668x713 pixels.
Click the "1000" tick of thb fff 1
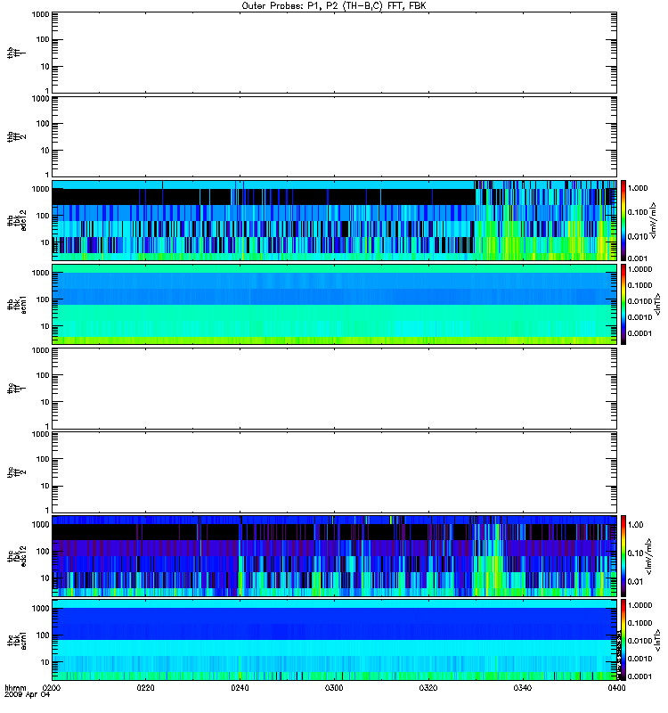pyautogui.click(x=40, y=14)
